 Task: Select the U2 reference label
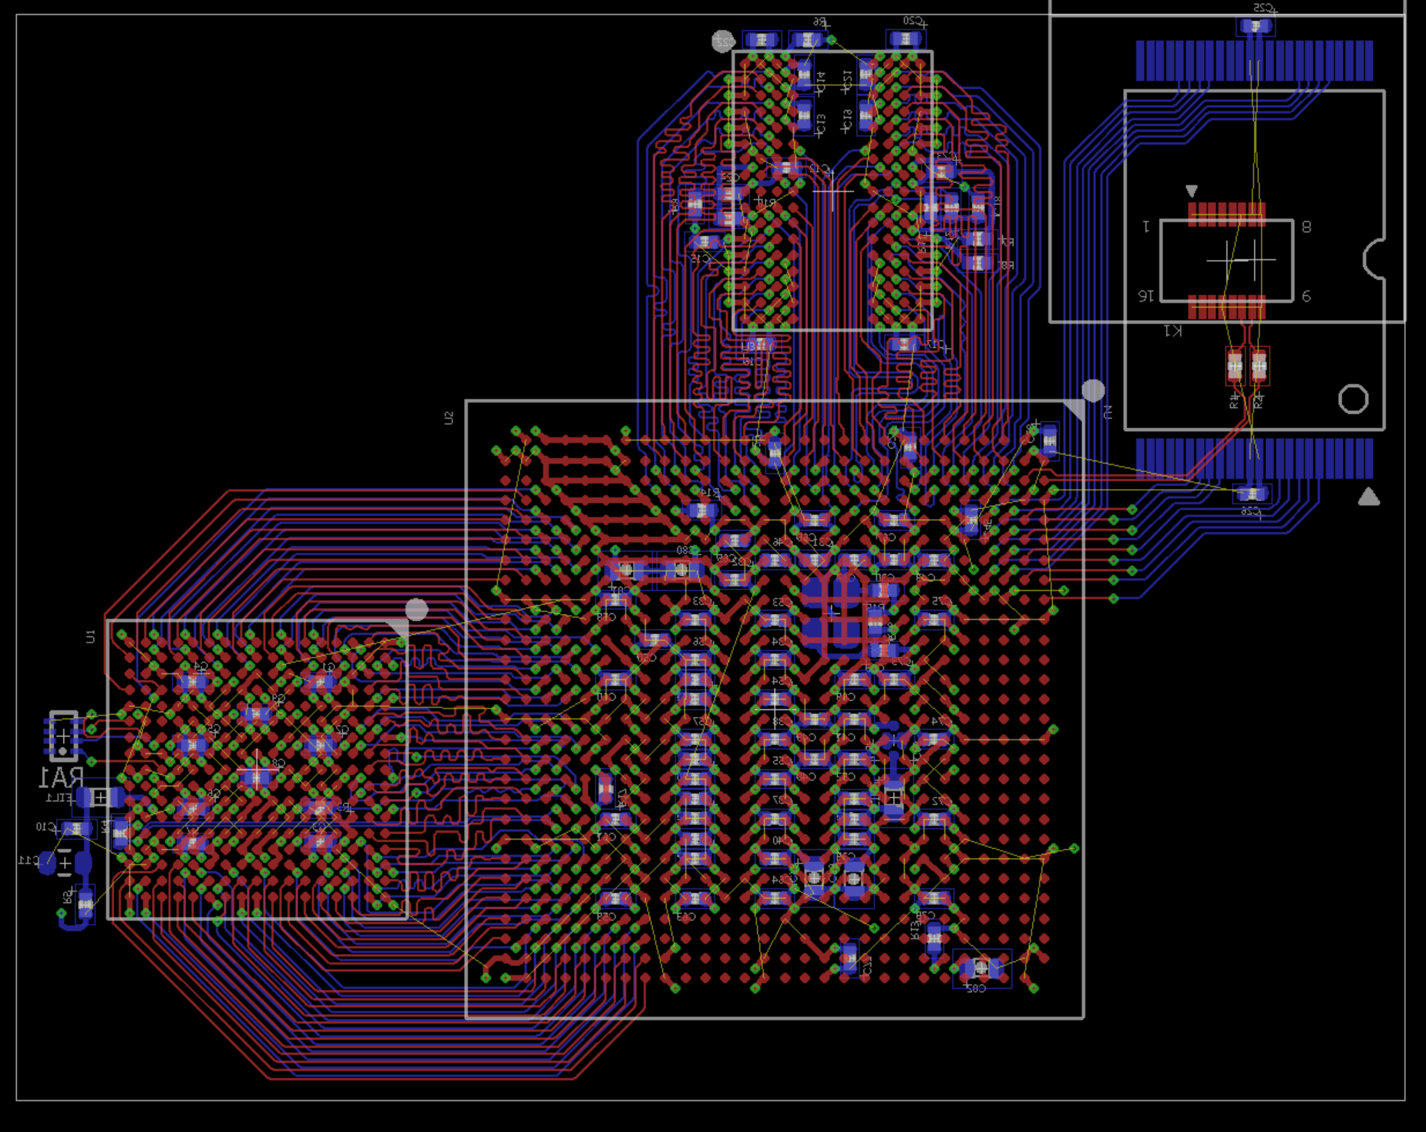point(449,418)
